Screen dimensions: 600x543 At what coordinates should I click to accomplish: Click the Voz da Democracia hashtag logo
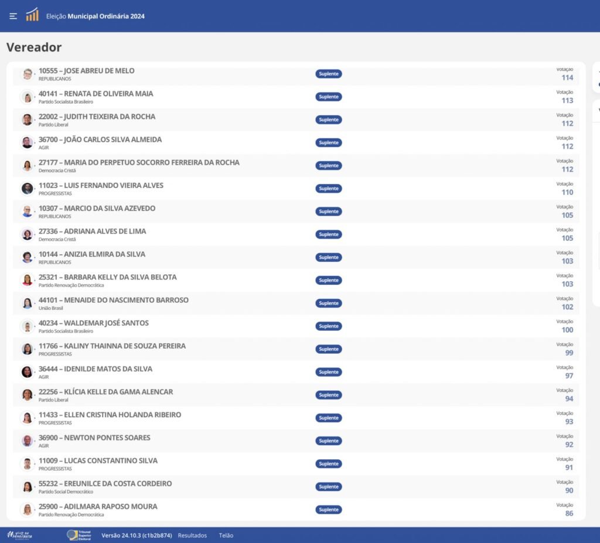[x=20, y=535]
